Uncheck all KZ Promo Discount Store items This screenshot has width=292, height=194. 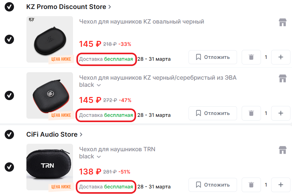coord(9,7)
